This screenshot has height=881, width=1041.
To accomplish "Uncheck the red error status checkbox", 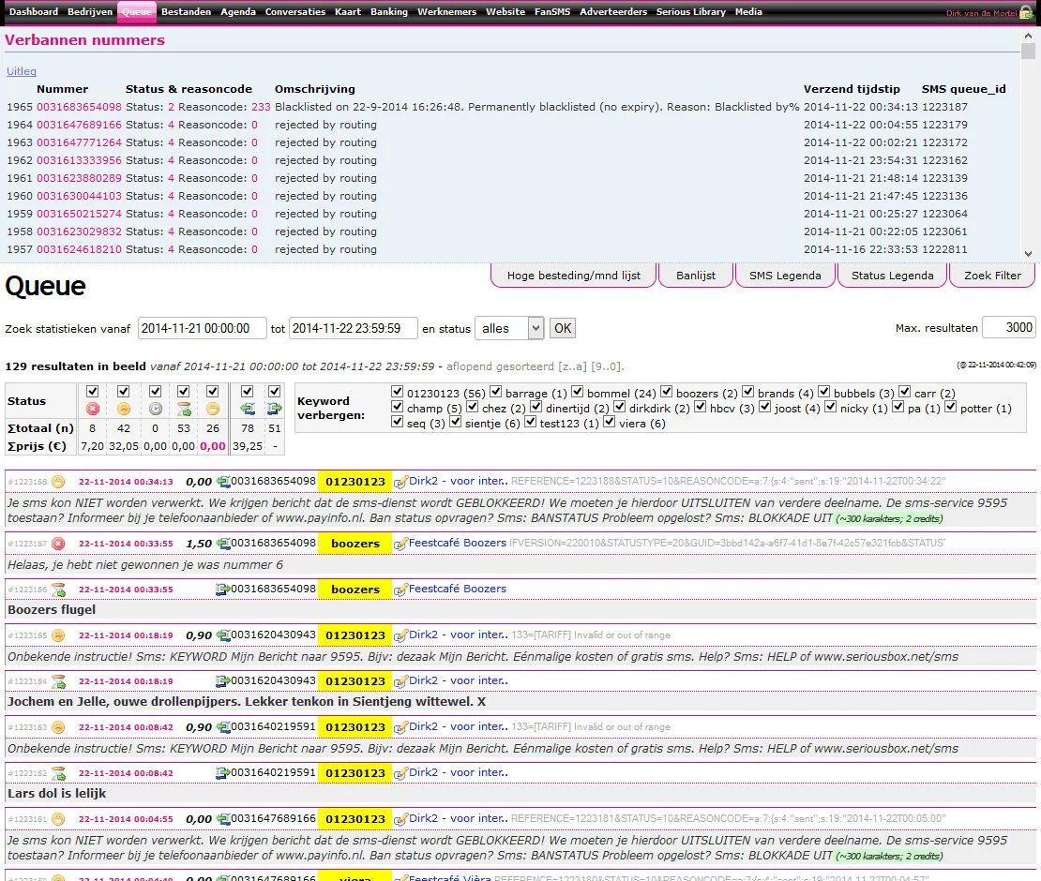I will (x=92, y=391).
